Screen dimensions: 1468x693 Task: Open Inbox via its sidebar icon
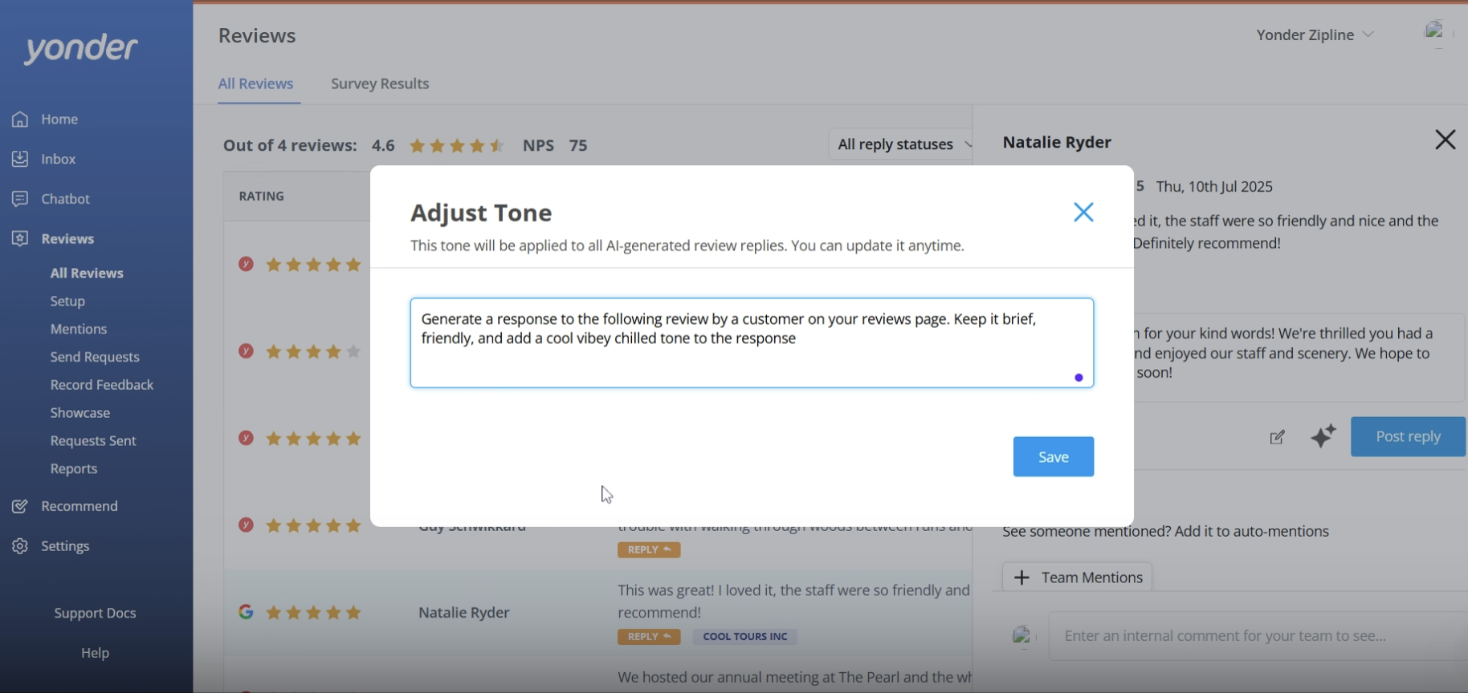click(x=20, y=159)
